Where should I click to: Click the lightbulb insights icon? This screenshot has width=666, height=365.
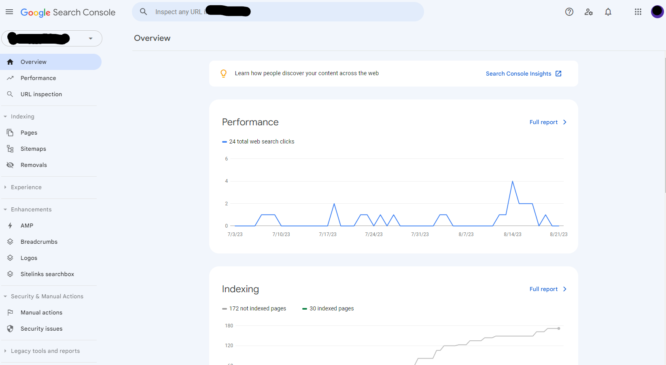tap(223, 73)
